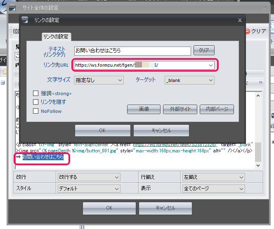Open the 改行 dropdown showing 改行する
This screenshot has width=274, height=229.
[88, 177]
